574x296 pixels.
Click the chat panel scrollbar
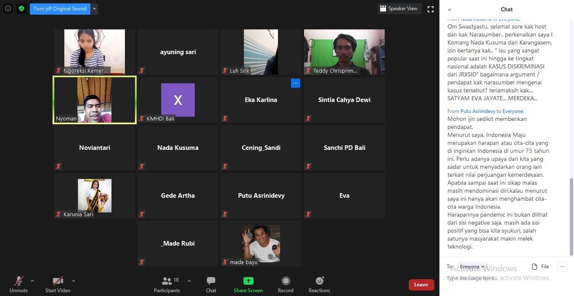point(571,216)
